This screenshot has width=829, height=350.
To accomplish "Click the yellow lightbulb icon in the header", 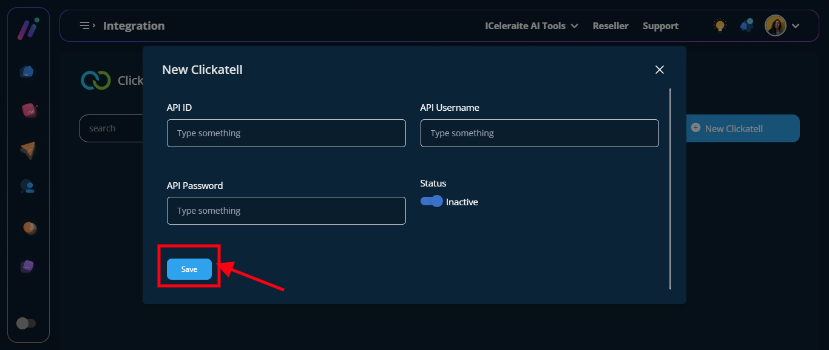I will 720,25.
